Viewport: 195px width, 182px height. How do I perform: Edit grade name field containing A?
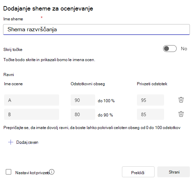point(32,100)
